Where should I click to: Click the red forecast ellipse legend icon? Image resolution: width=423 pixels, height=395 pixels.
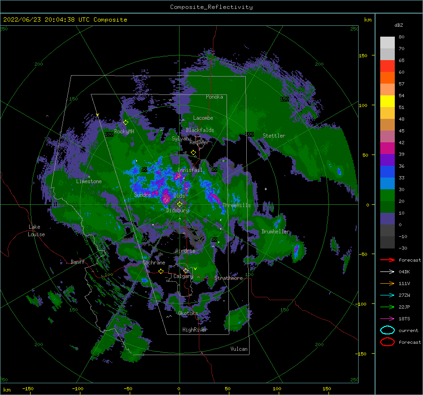(x=387, y=342)
